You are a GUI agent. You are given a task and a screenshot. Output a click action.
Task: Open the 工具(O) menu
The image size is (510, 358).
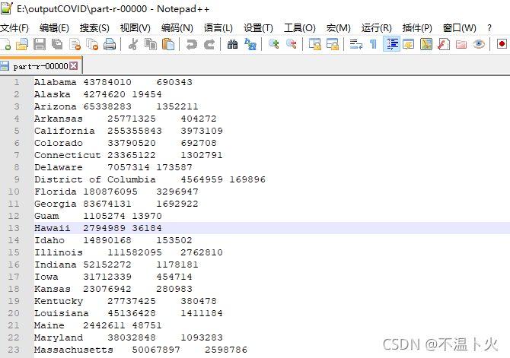pos(300,28)
